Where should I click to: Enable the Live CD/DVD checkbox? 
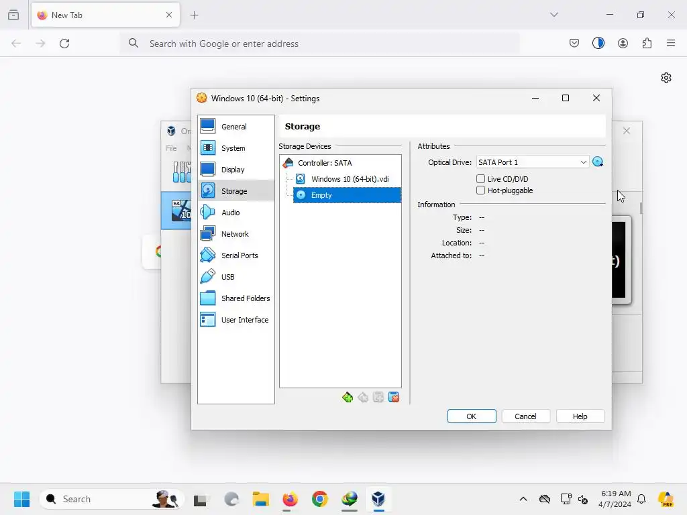point(480,178)
